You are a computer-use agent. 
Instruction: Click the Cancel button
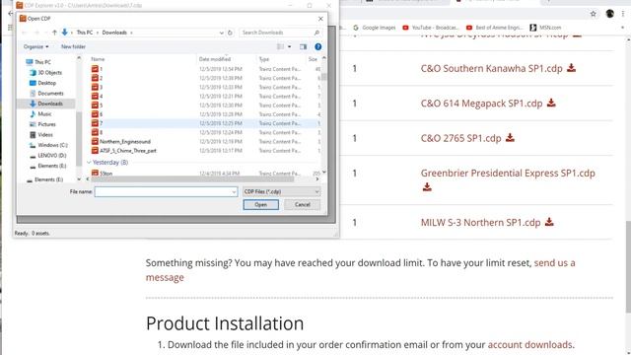(303, 204)
